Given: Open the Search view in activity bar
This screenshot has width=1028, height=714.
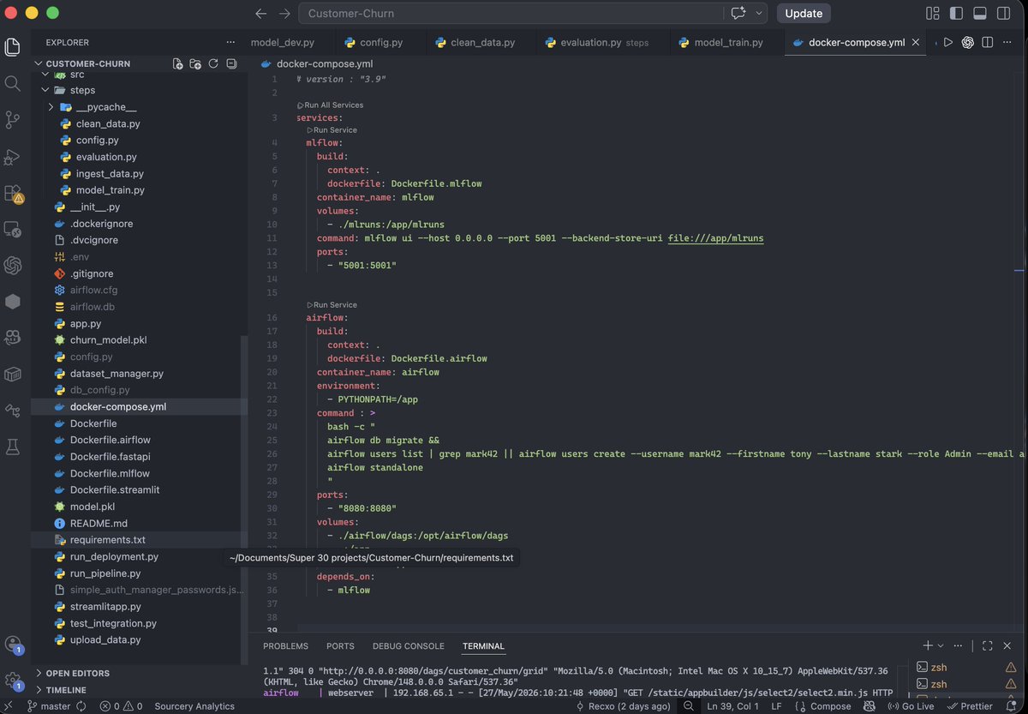Looking at the screenshot, I should (x=13, y=83).
